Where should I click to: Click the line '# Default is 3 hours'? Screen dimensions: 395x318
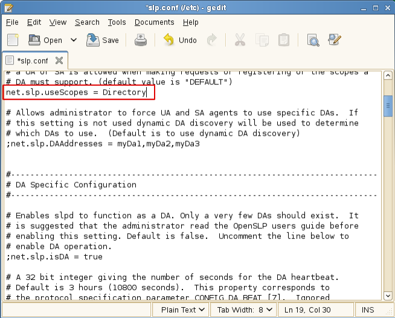point(168,287)
